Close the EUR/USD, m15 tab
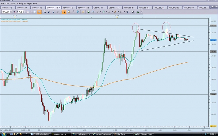The width and height of the screenshot is (218, 136). pyautogui.click(x=60, y=8)
